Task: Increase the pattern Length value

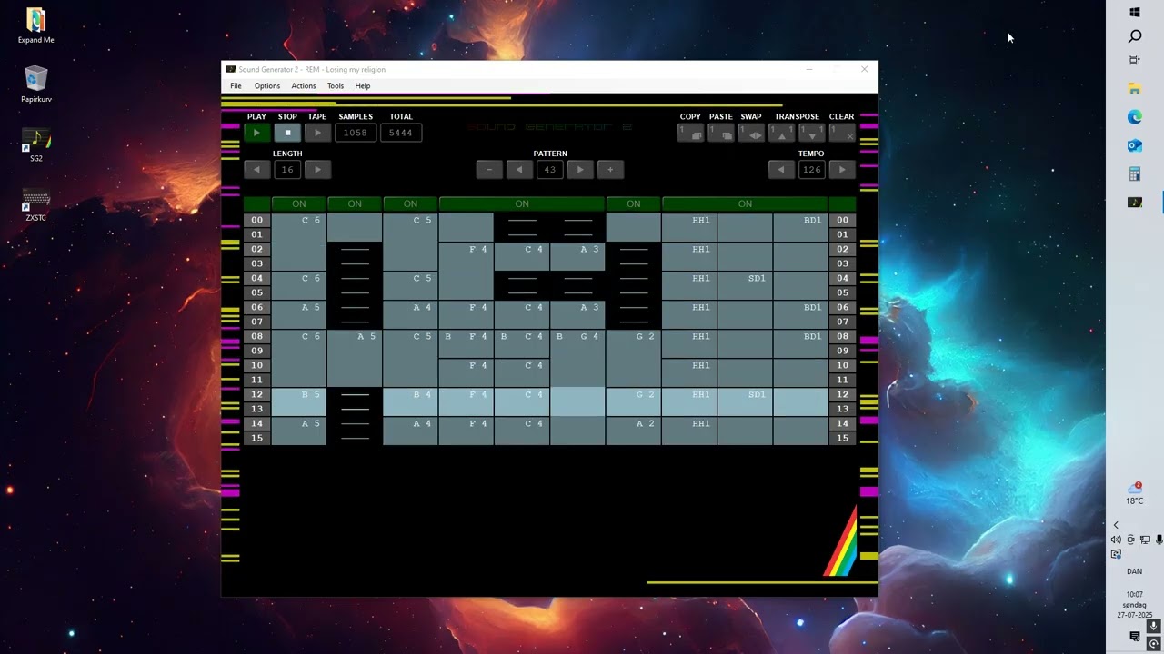Action: click(x=317, y=169)
